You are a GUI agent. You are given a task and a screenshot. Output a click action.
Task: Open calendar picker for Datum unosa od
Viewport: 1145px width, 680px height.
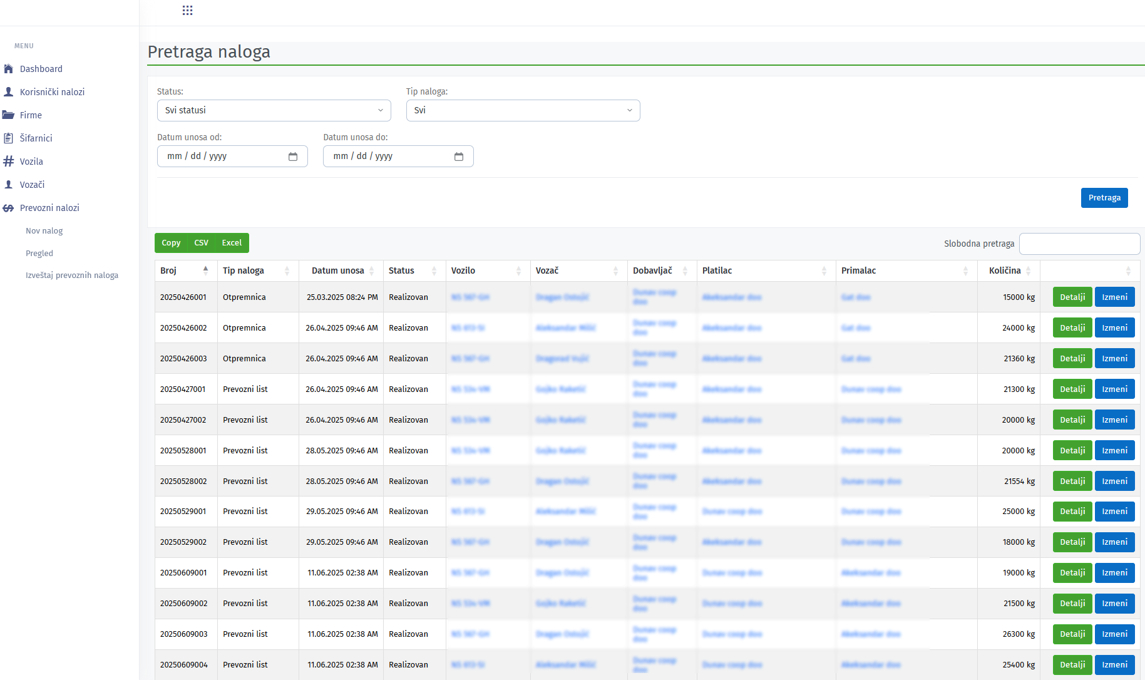293,157
